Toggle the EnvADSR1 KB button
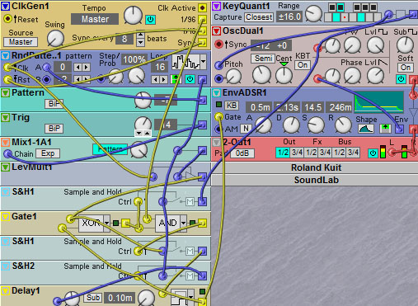Image resolution: width=418 pixels, height=306 pixels. click(x=232, y=106)
